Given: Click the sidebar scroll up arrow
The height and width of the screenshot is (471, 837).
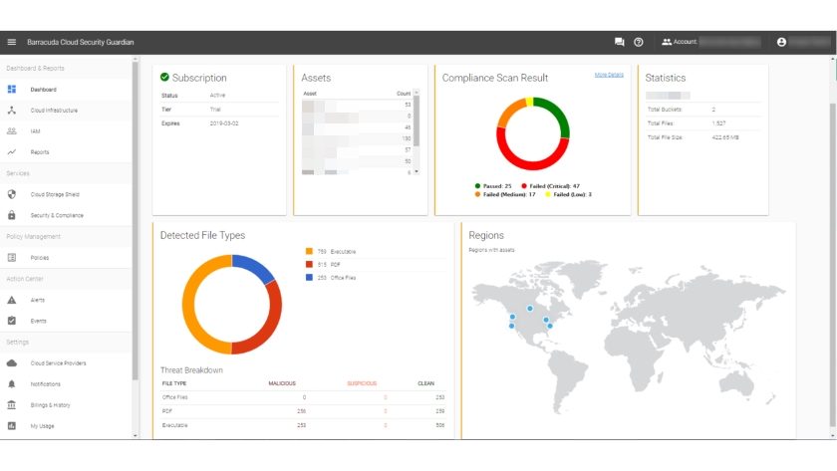Looking at the screenshot, I should tap(136, 59).
